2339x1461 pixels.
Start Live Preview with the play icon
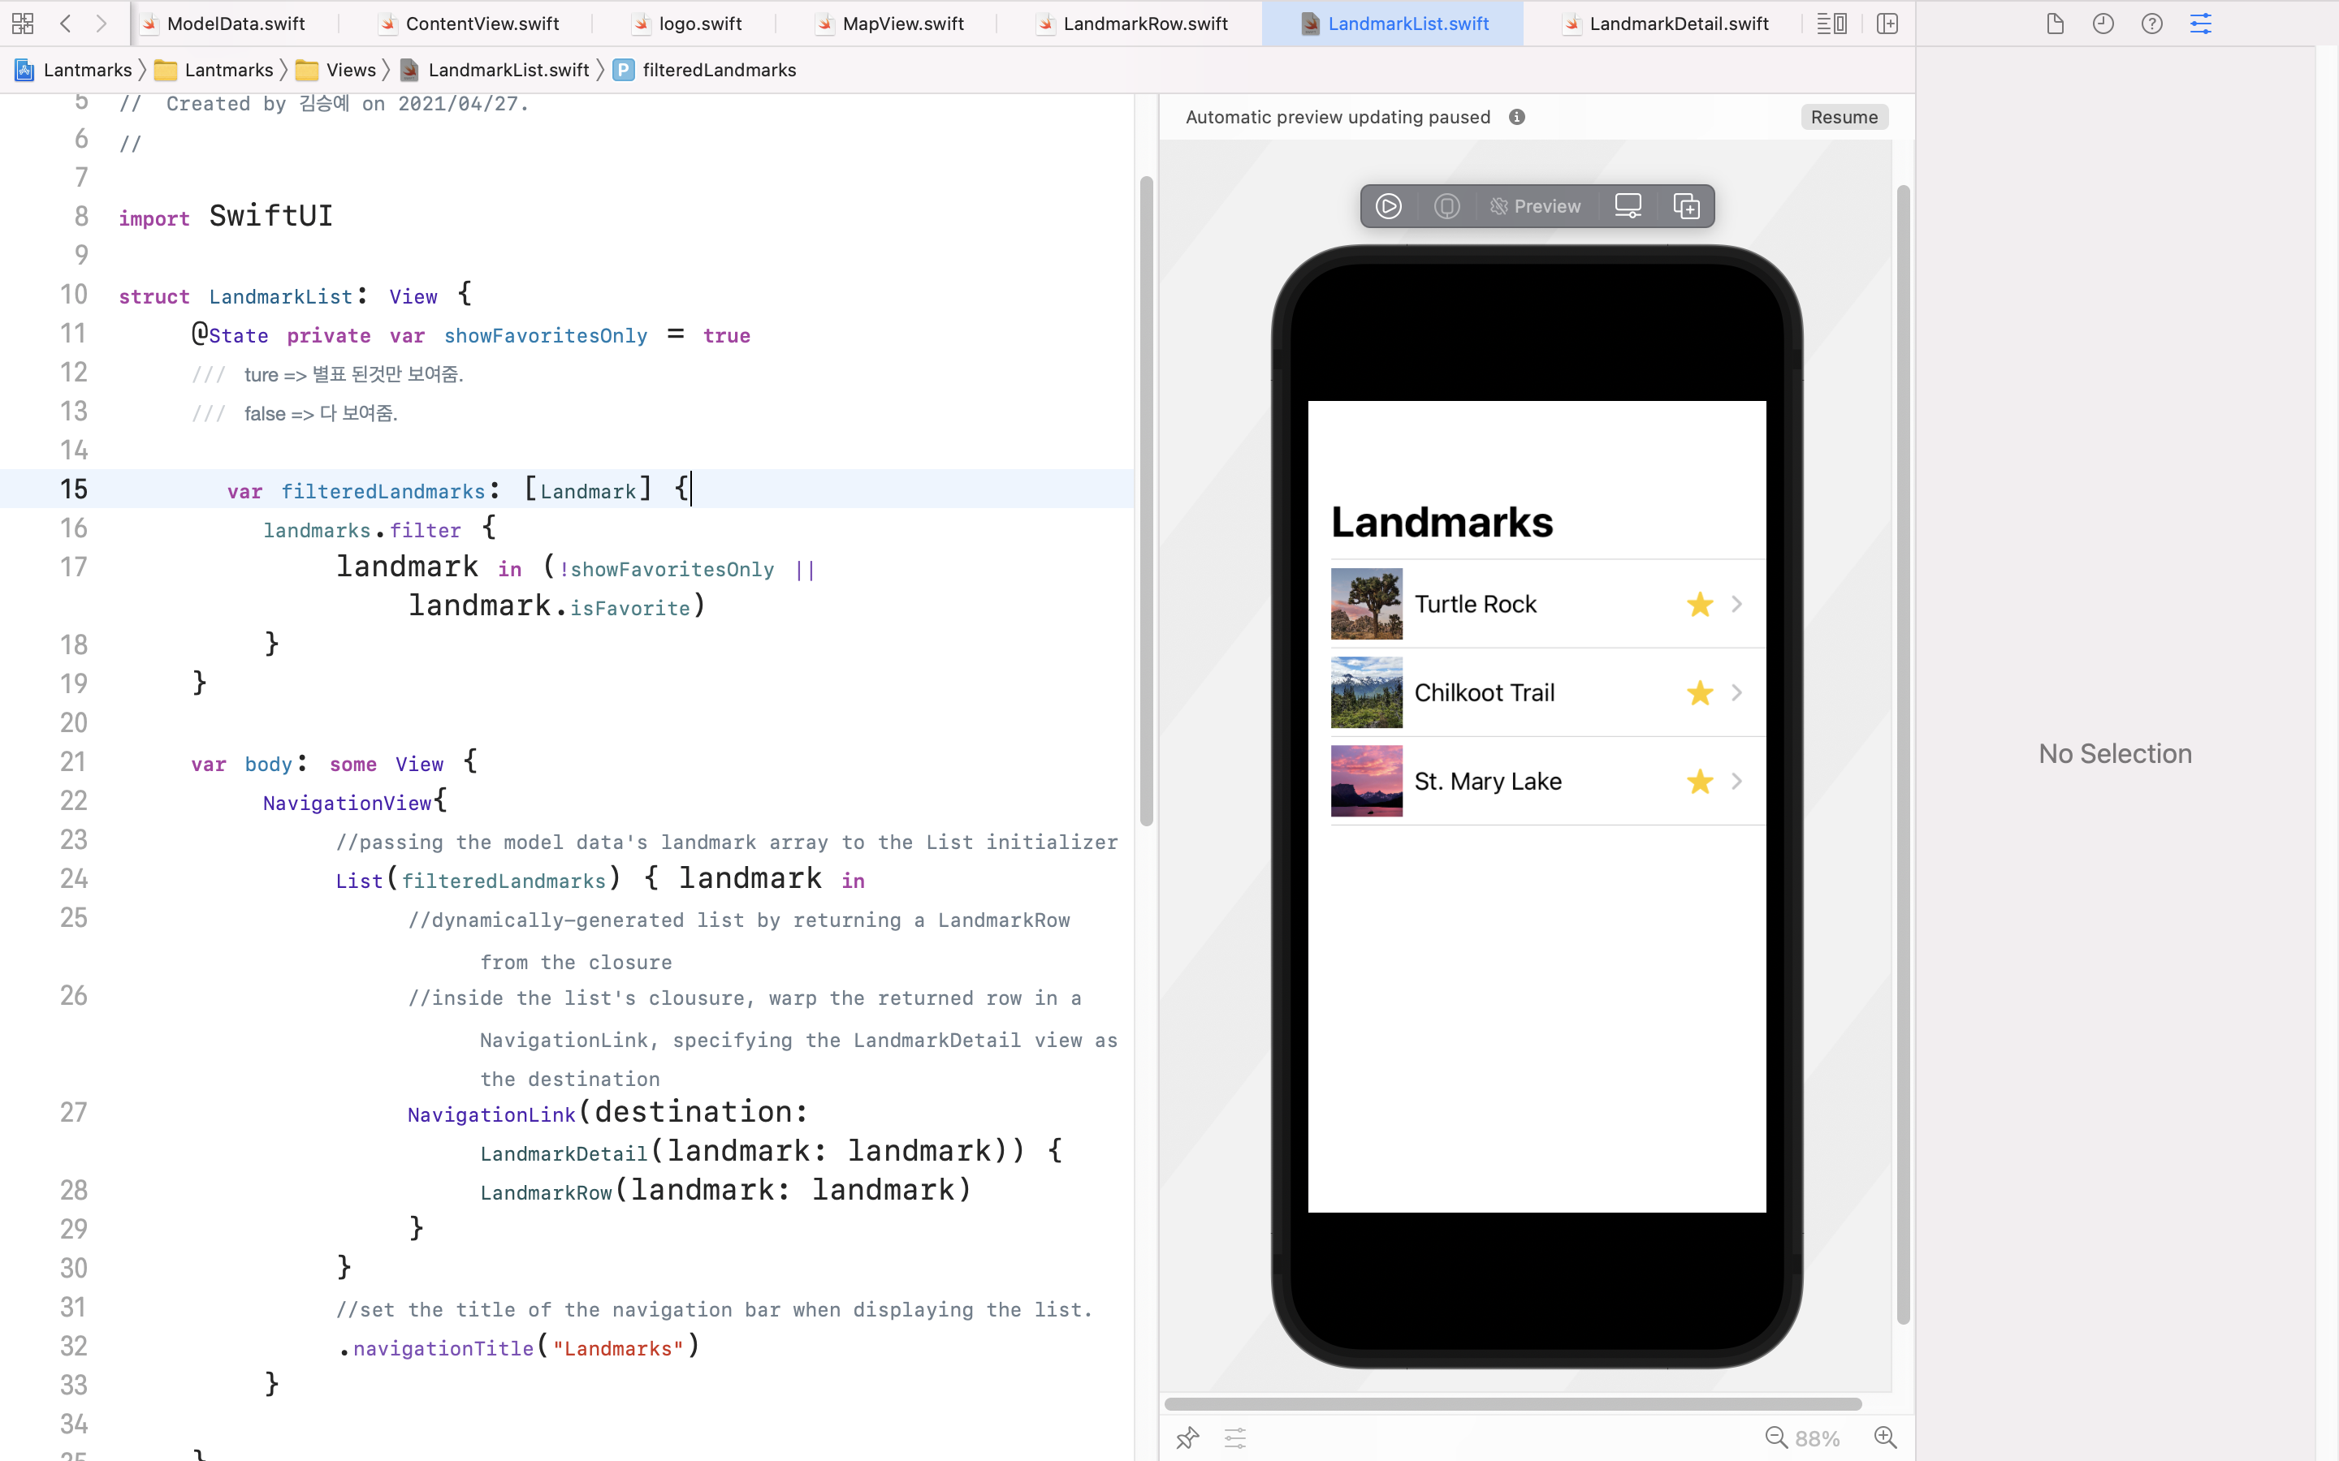[x=1389, y=206]
